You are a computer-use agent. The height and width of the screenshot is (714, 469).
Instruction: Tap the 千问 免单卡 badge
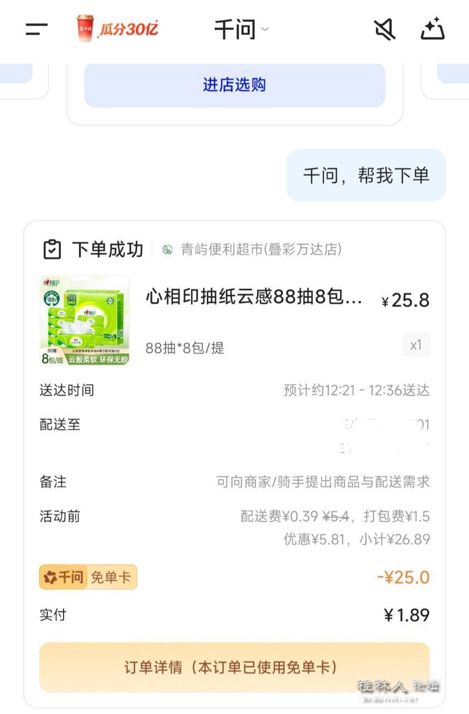click(x=88, y=577)
